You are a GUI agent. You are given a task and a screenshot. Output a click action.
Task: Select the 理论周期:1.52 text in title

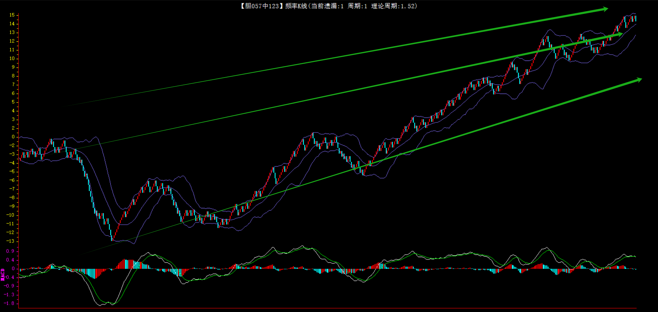click(x=394, y=6)
